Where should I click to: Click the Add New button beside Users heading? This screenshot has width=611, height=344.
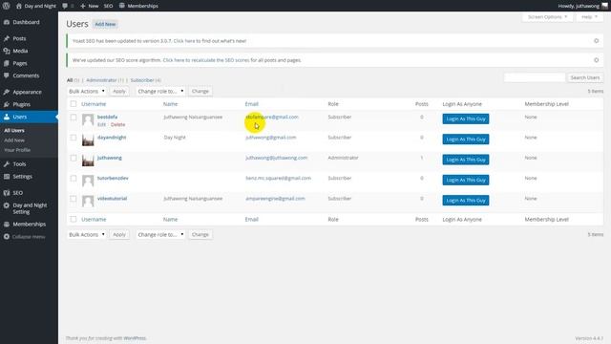[105, 24]
